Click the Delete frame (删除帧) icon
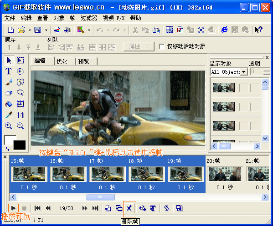The image size is (273, 226). (x=129, y=208)
